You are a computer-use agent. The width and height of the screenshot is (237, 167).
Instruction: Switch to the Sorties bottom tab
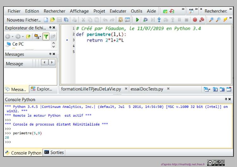tap(56, 153)
